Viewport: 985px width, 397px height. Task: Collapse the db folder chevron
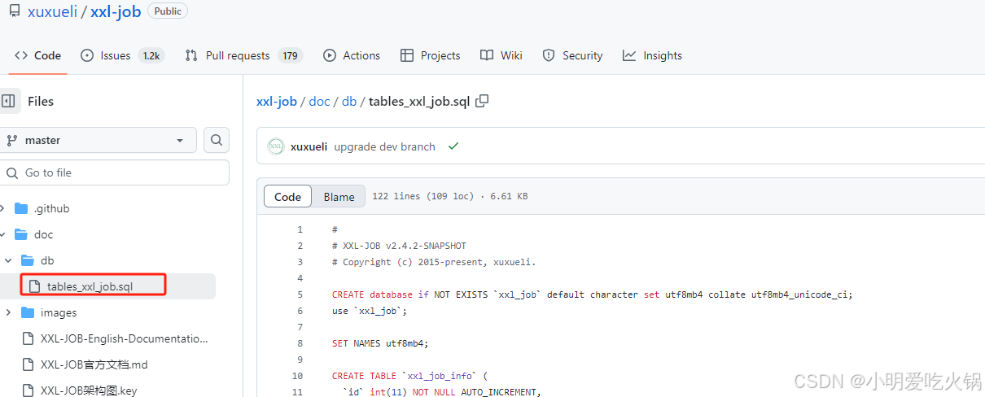click(x=8, y=260)
